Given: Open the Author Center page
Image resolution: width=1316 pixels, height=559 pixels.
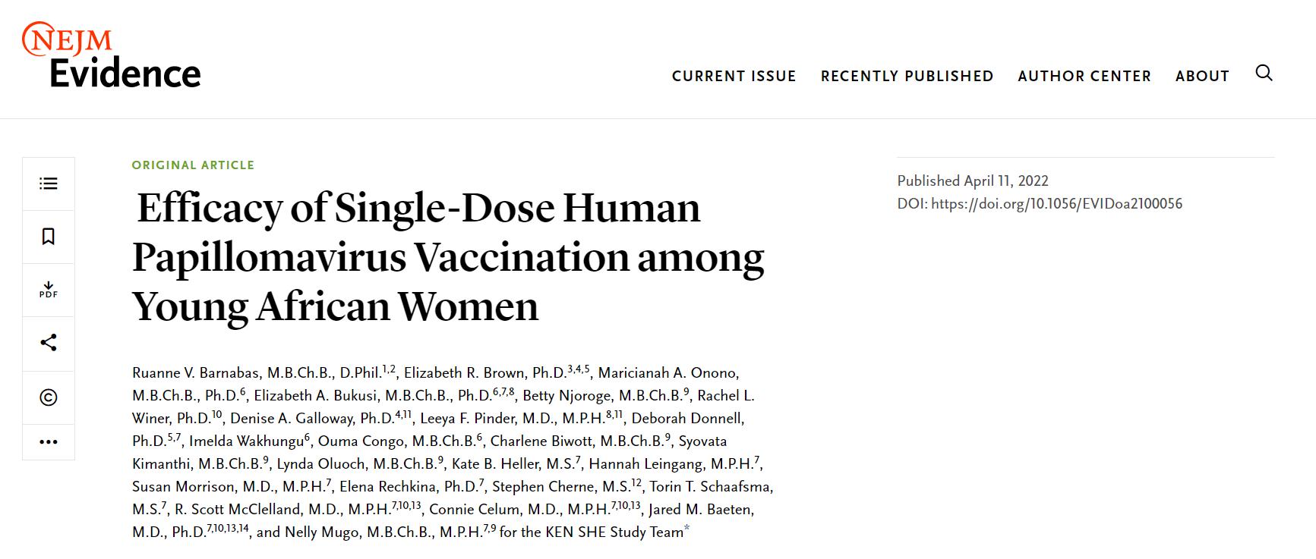Looking at the screenshot, I should [x=1084, y=76].
